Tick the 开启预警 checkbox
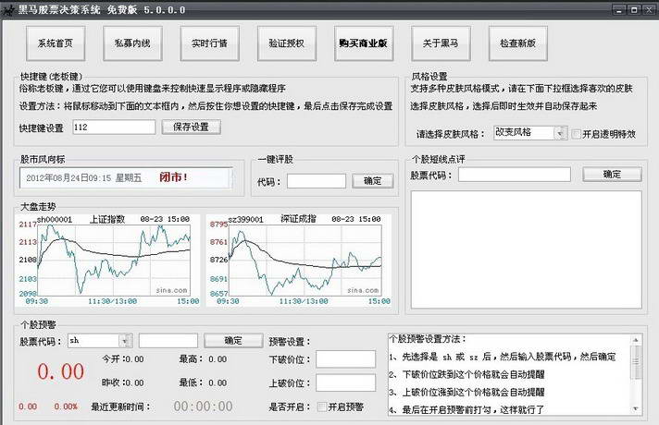659x425 pixels. [322, 407]
